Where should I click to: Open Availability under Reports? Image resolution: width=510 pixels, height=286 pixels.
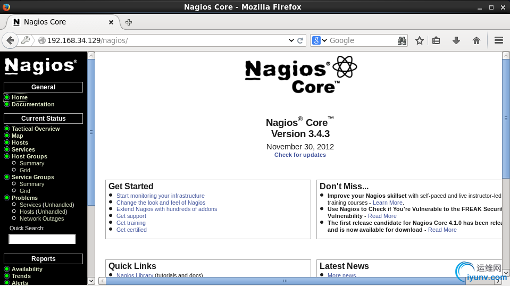27,269
